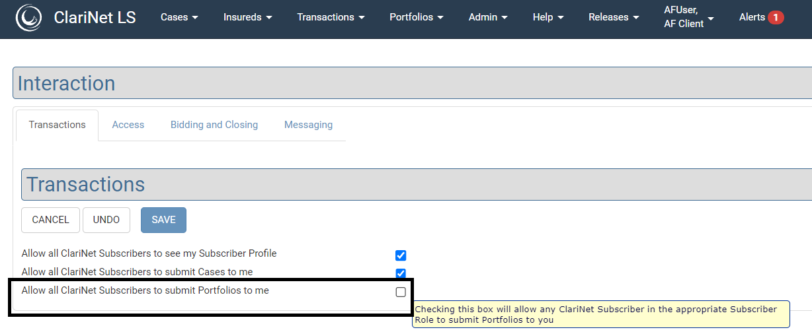Uncheck see my Subscriber Profile checkbox
This screenshot has width=812, height=332.
pos(401,255)
